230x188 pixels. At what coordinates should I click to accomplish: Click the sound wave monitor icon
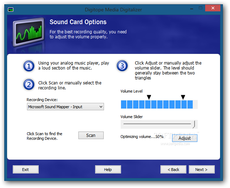28,32
